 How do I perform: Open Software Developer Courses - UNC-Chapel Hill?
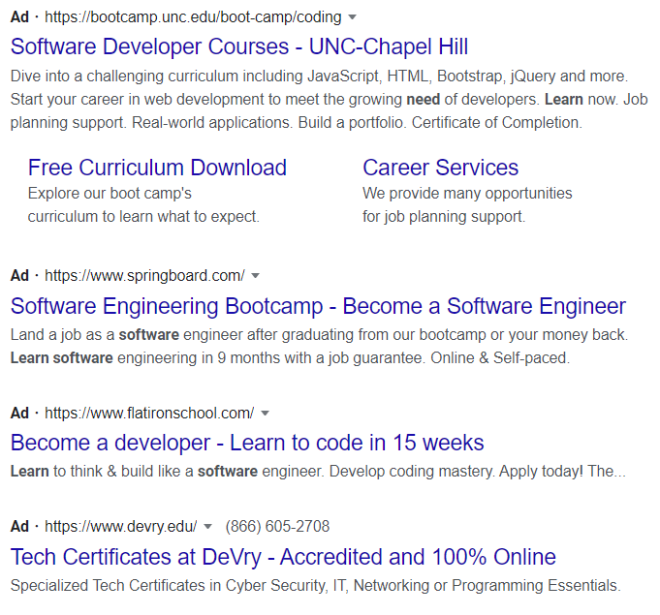239,46
